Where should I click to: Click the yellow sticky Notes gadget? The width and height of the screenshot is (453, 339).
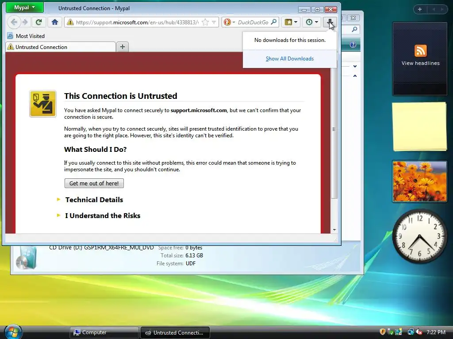pyautogui.click(x=419, y=126)
